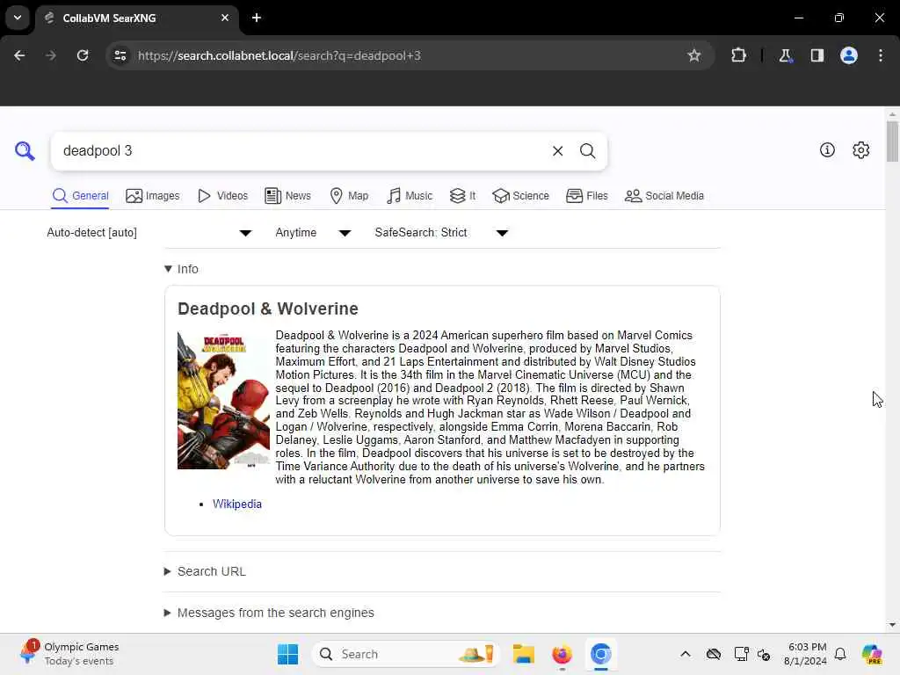The width and height of the screenshot is (900, 675).
Task: Go back in browser history
Action: pos(19,55)
